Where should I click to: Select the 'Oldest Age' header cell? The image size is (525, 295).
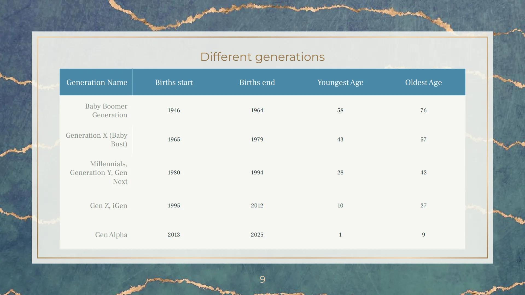[x=423, y=82]
